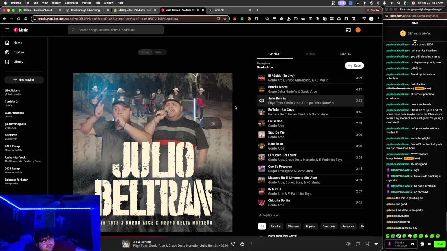The image size is (447, 251).
Task: Open the Liked Music playlist
Action: point(24,92)
